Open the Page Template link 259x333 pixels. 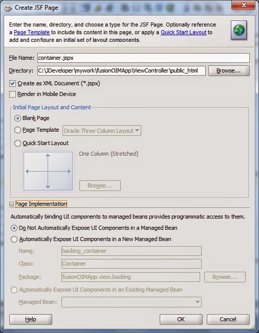click(32, 32)
